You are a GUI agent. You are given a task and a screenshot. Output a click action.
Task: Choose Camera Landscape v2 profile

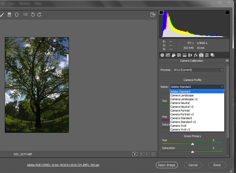pyautogui.click(x=184, y=99)
